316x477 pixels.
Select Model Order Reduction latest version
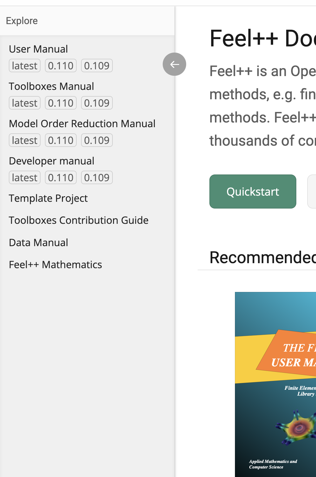coord(25,140)
